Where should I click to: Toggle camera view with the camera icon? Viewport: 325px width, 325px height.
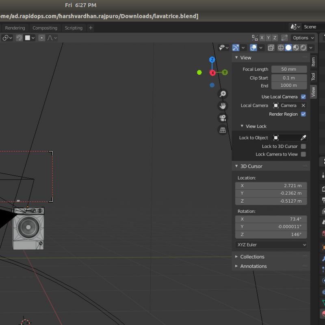(x=223, y=118)
